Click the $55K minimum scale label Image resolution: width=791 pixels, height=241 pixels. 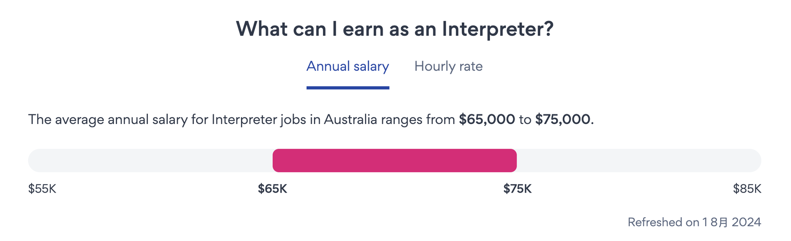[x=42, y=189]
